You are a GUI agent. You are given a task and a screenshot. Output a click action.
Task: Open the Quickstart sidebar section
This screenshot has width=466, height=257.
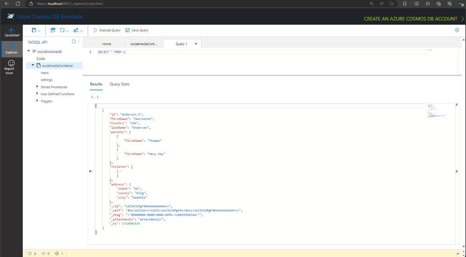(x=12, y=32)
